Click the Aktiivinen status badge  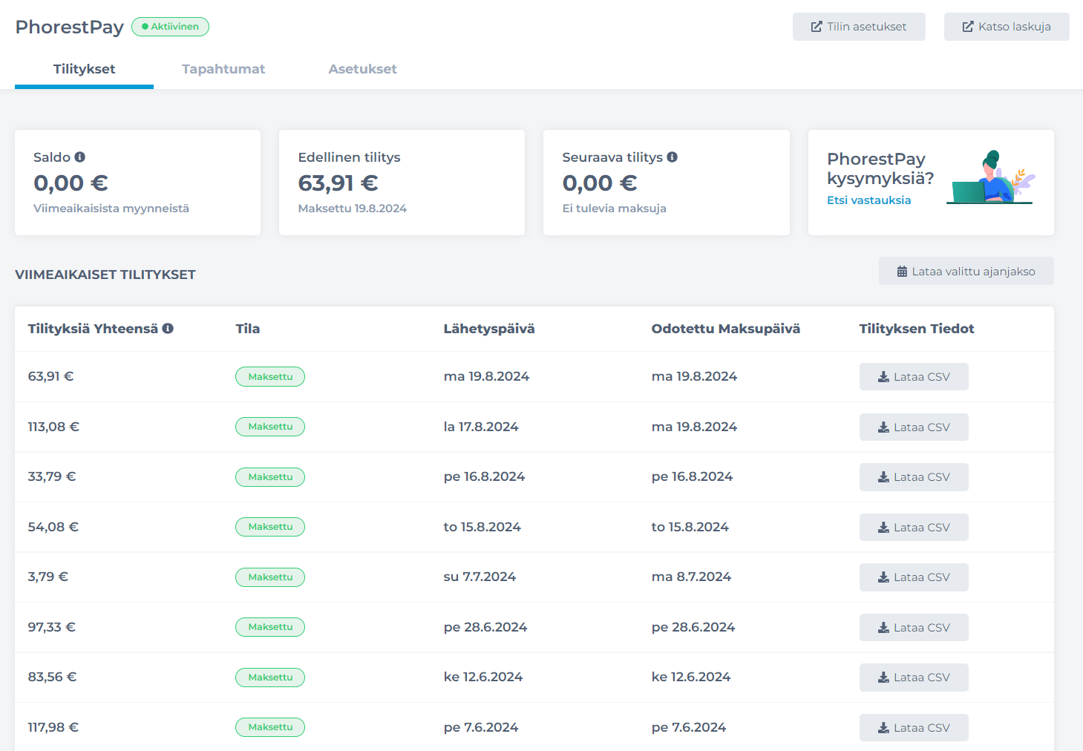[x=170, y=27]
